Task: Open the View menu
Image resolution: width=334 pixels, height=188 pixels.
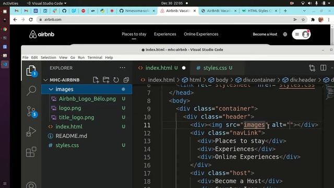Action: pos(63,57)
